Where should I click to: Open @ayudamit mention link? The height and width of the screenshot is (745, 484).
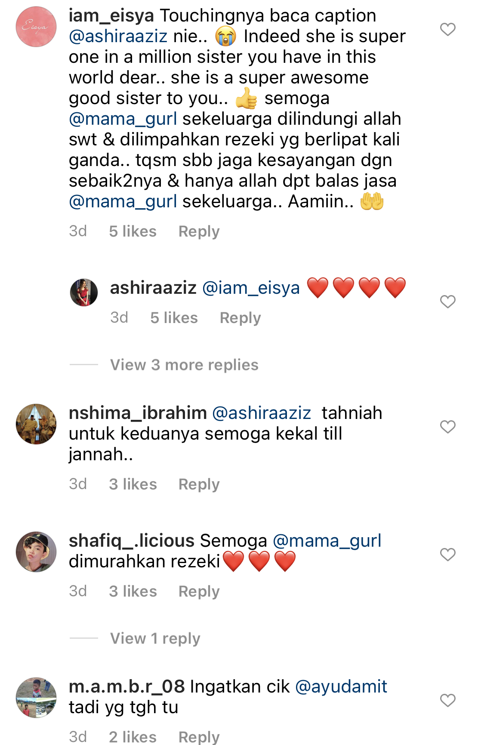click(x=341, y=687)
